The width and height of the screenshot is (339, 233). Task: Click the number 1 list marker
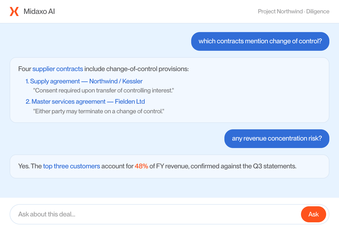pyautogui.click(x=27, y=81)
